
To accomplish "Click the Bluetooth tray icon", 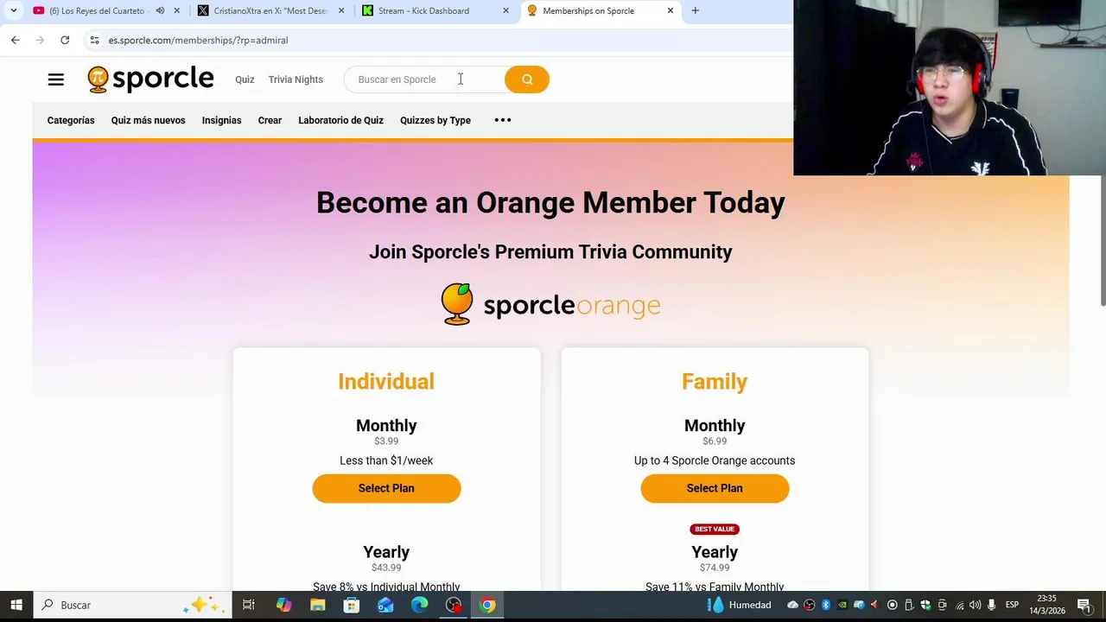I will tap(826, 605).
